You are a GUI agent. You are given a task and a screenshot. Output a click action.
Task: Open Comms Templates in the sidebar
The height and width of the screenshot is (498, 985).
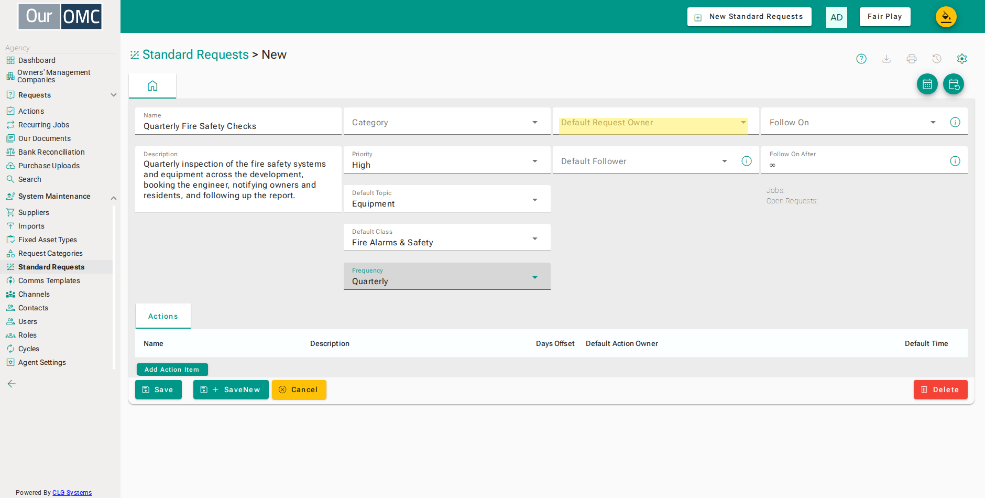point(49,280)
